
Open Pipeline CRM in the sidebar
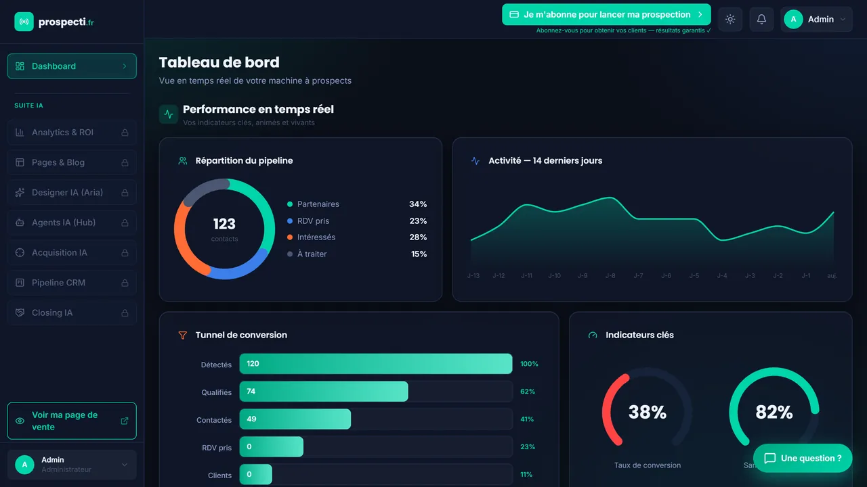pyautogui.click(x=72, y=283)
